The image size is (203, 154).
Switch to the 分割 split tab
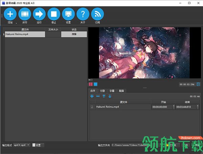(x=102, y=91)
